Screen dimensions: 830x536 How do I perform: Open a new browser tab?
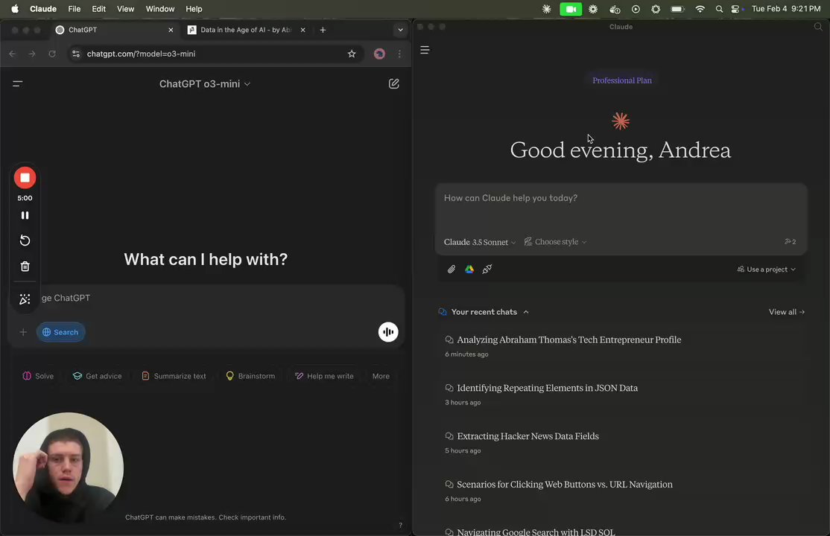323,31
